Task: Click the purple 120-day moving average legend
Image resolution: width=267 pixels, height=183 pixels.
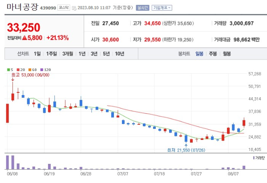Action: [45, 70]
